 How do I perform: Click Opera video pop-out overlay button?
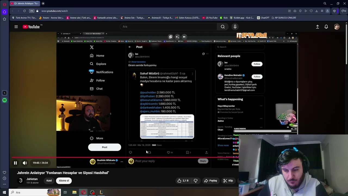[x=170, y=37]
